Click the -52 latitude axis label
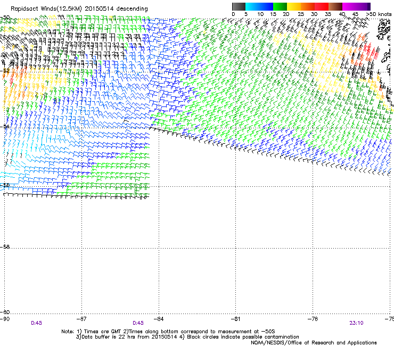Screen dimensions: 394x346 [5, 71]
